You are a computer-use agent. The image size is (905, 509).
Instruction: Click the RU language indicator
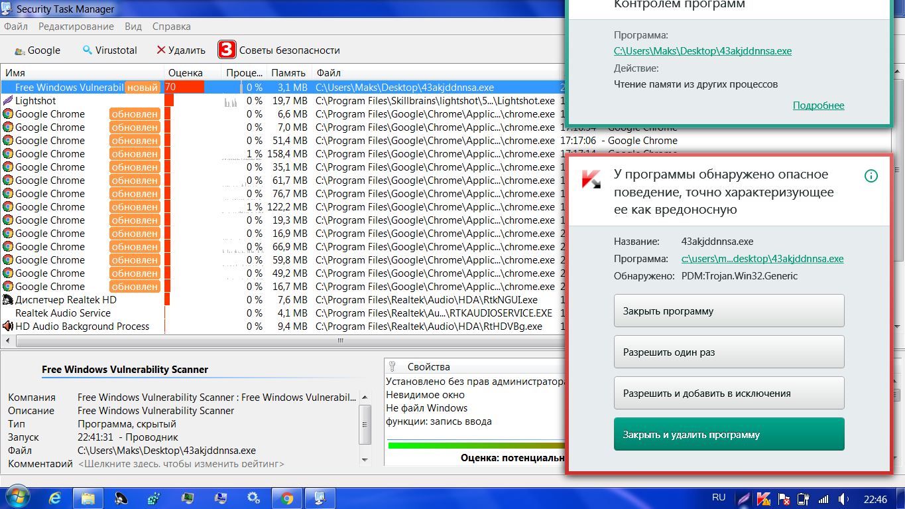coord(719,497)
